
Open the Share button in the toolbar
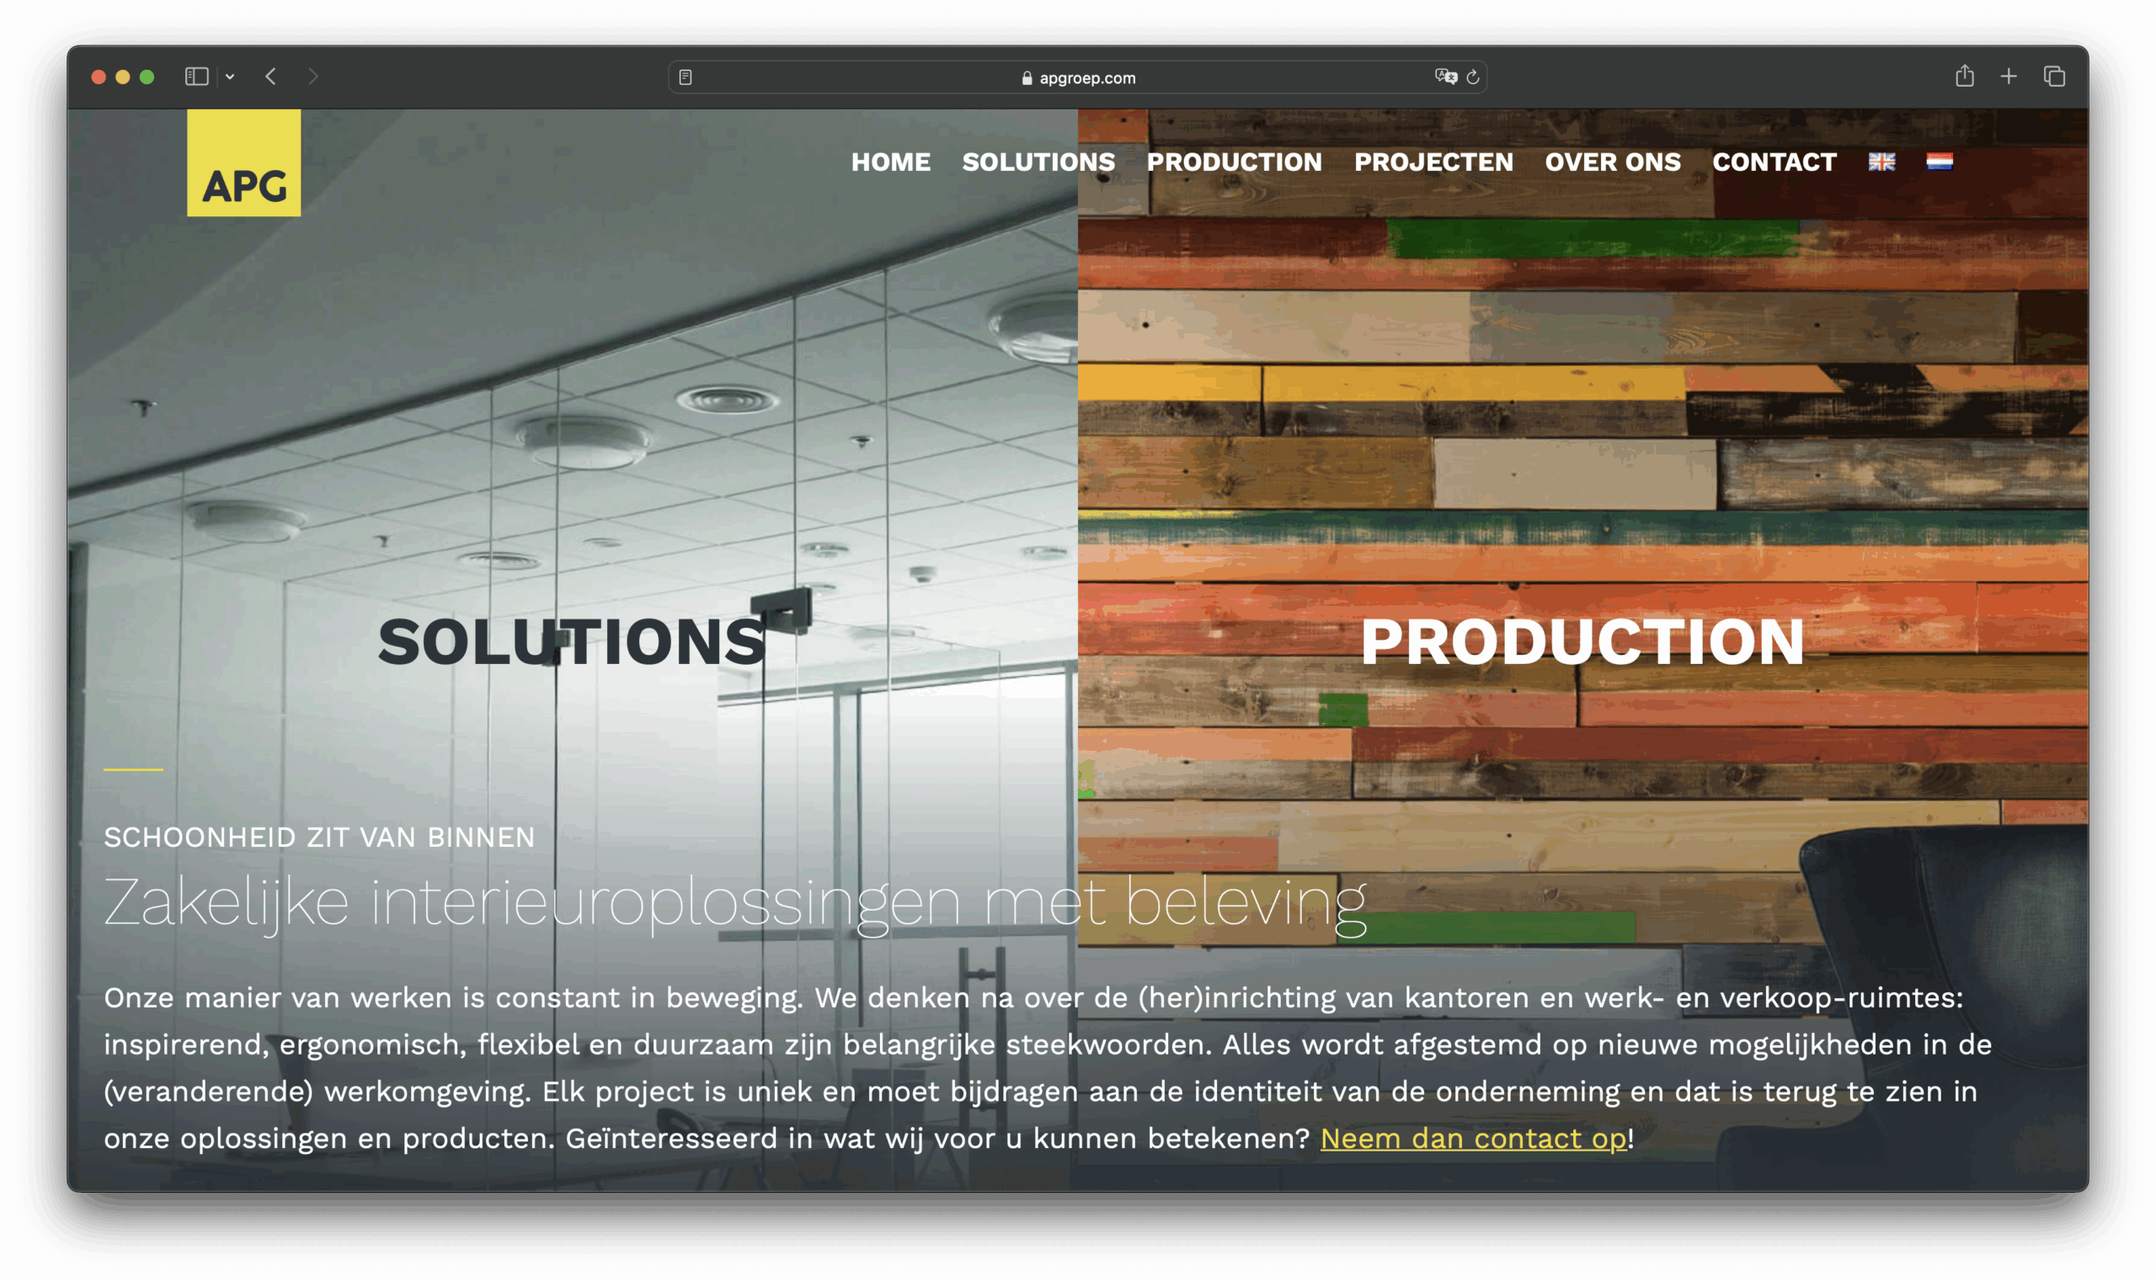tap(1964, 76)
